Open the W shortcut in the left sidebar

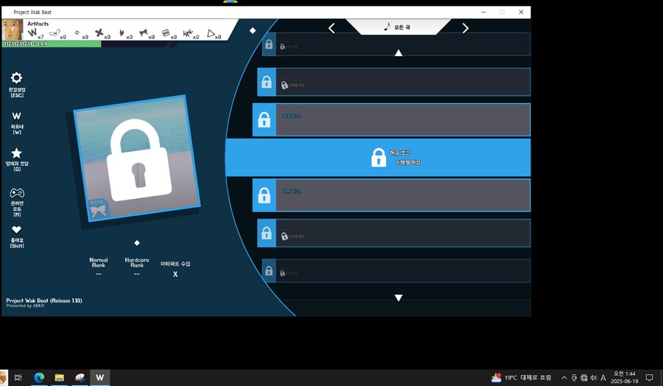[16, 116]
